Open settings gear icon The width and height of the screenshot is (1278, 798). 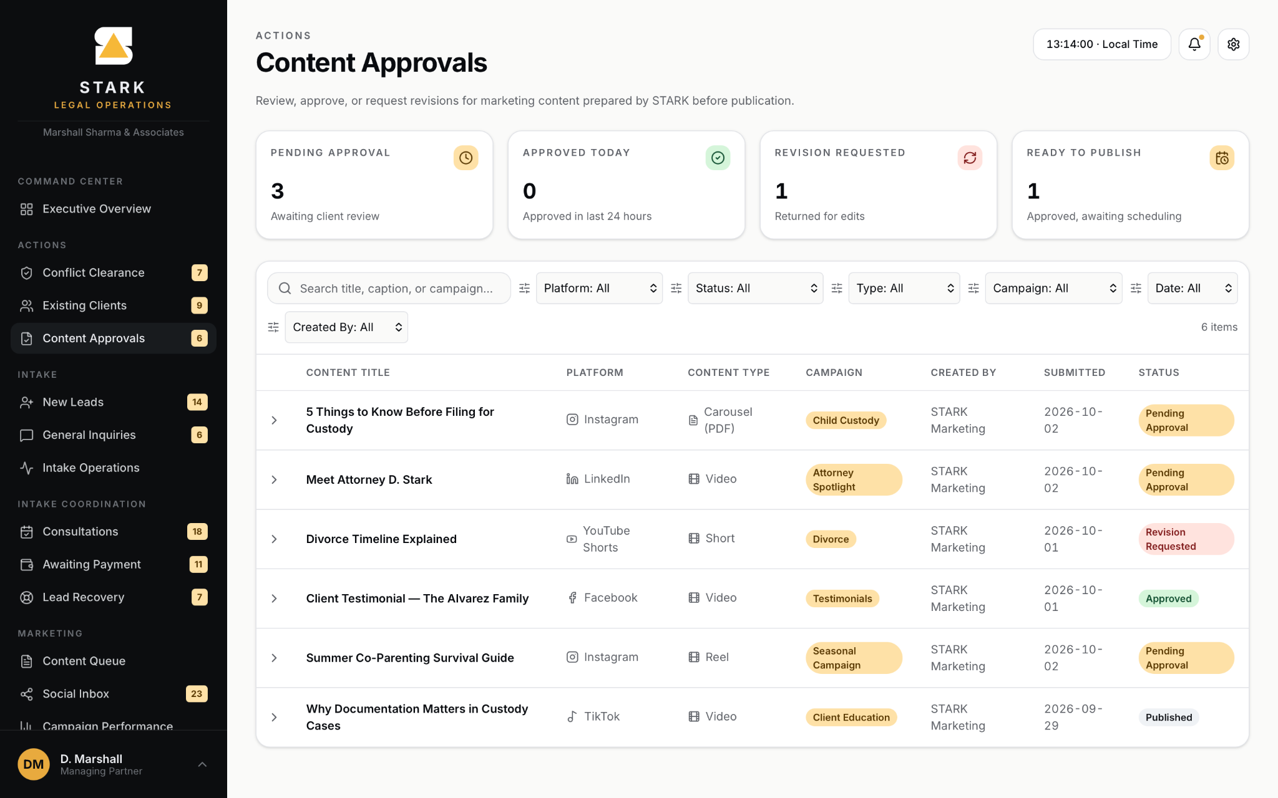(1233, 44)
